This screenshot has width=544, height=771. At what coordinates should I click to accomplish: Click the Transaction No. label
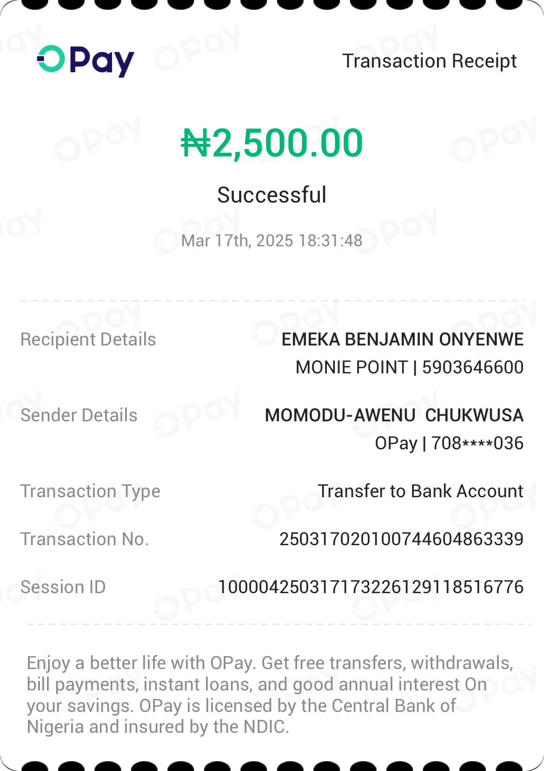85,539
